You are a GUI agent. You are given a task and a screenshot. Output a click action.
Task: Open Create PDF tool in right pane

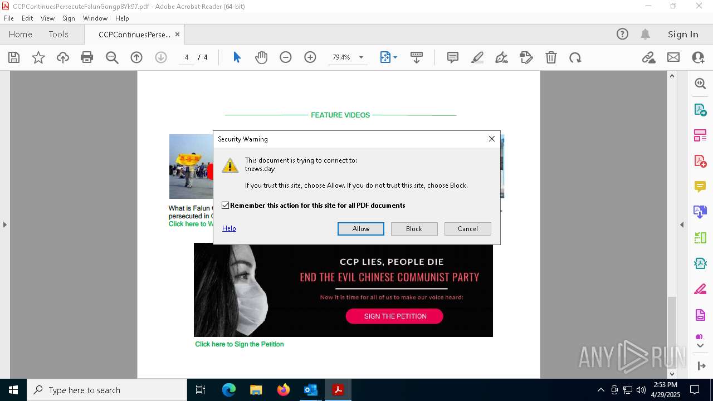click(x=700, y=161)
